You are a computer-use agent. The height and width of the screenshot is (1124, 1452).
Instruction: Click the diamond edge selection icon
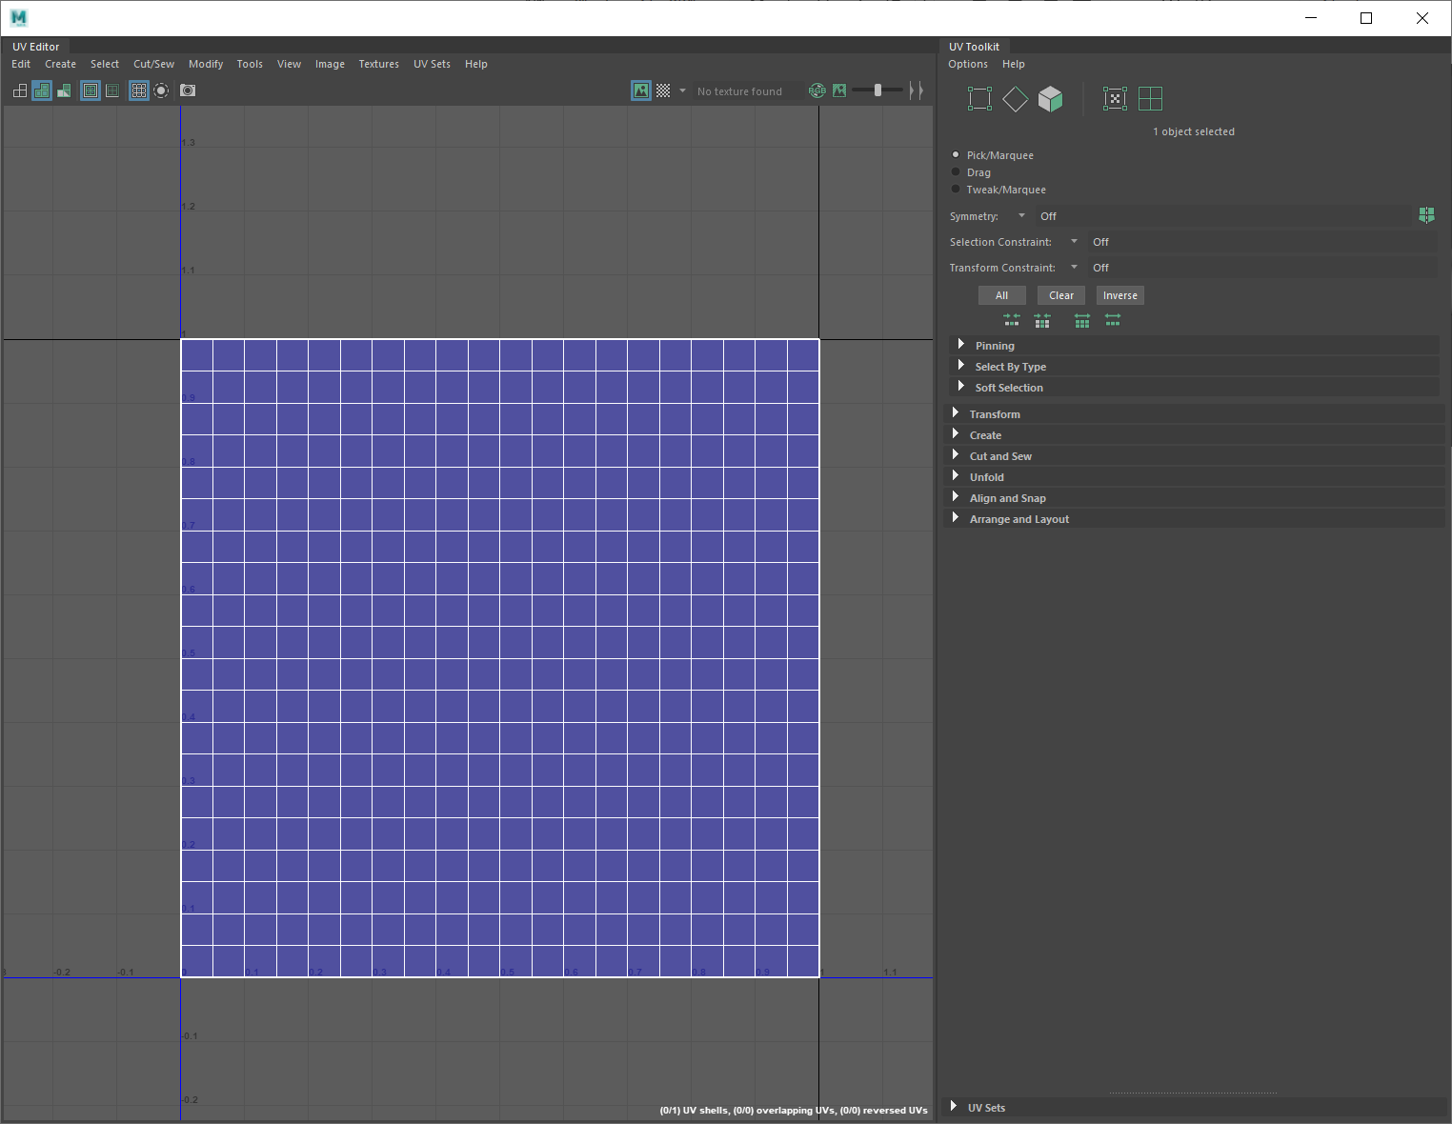pyautogui.click(x=1015, y=99)
